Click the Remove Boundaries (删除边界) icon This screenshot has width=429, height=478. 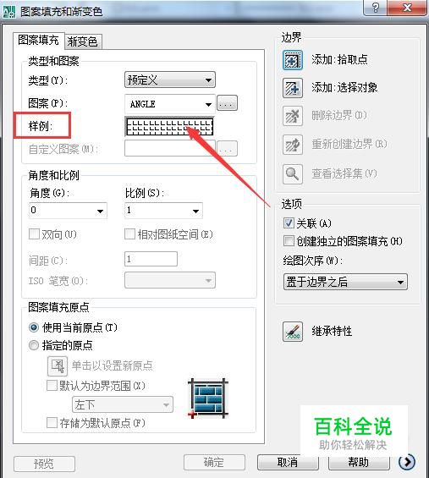(x=293, y=116)
